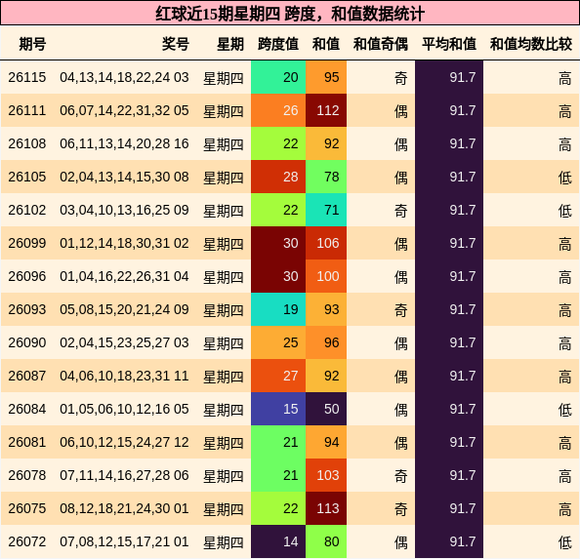Click draw numbers 02,04,15,23,25,27 03
580x559 pixels.
tap(124, 342)
